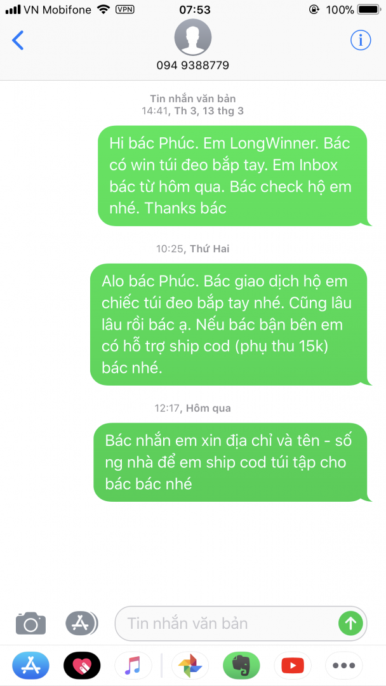The height and width of the screenshot is (686, 386).
Task: Open the App Store icon in the app strip
Action: point(30,666)
